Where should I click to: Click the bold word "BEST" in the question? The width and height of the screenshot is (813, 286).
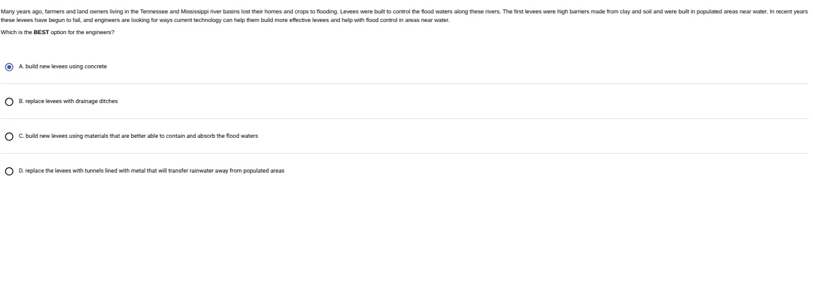[41, 32]
